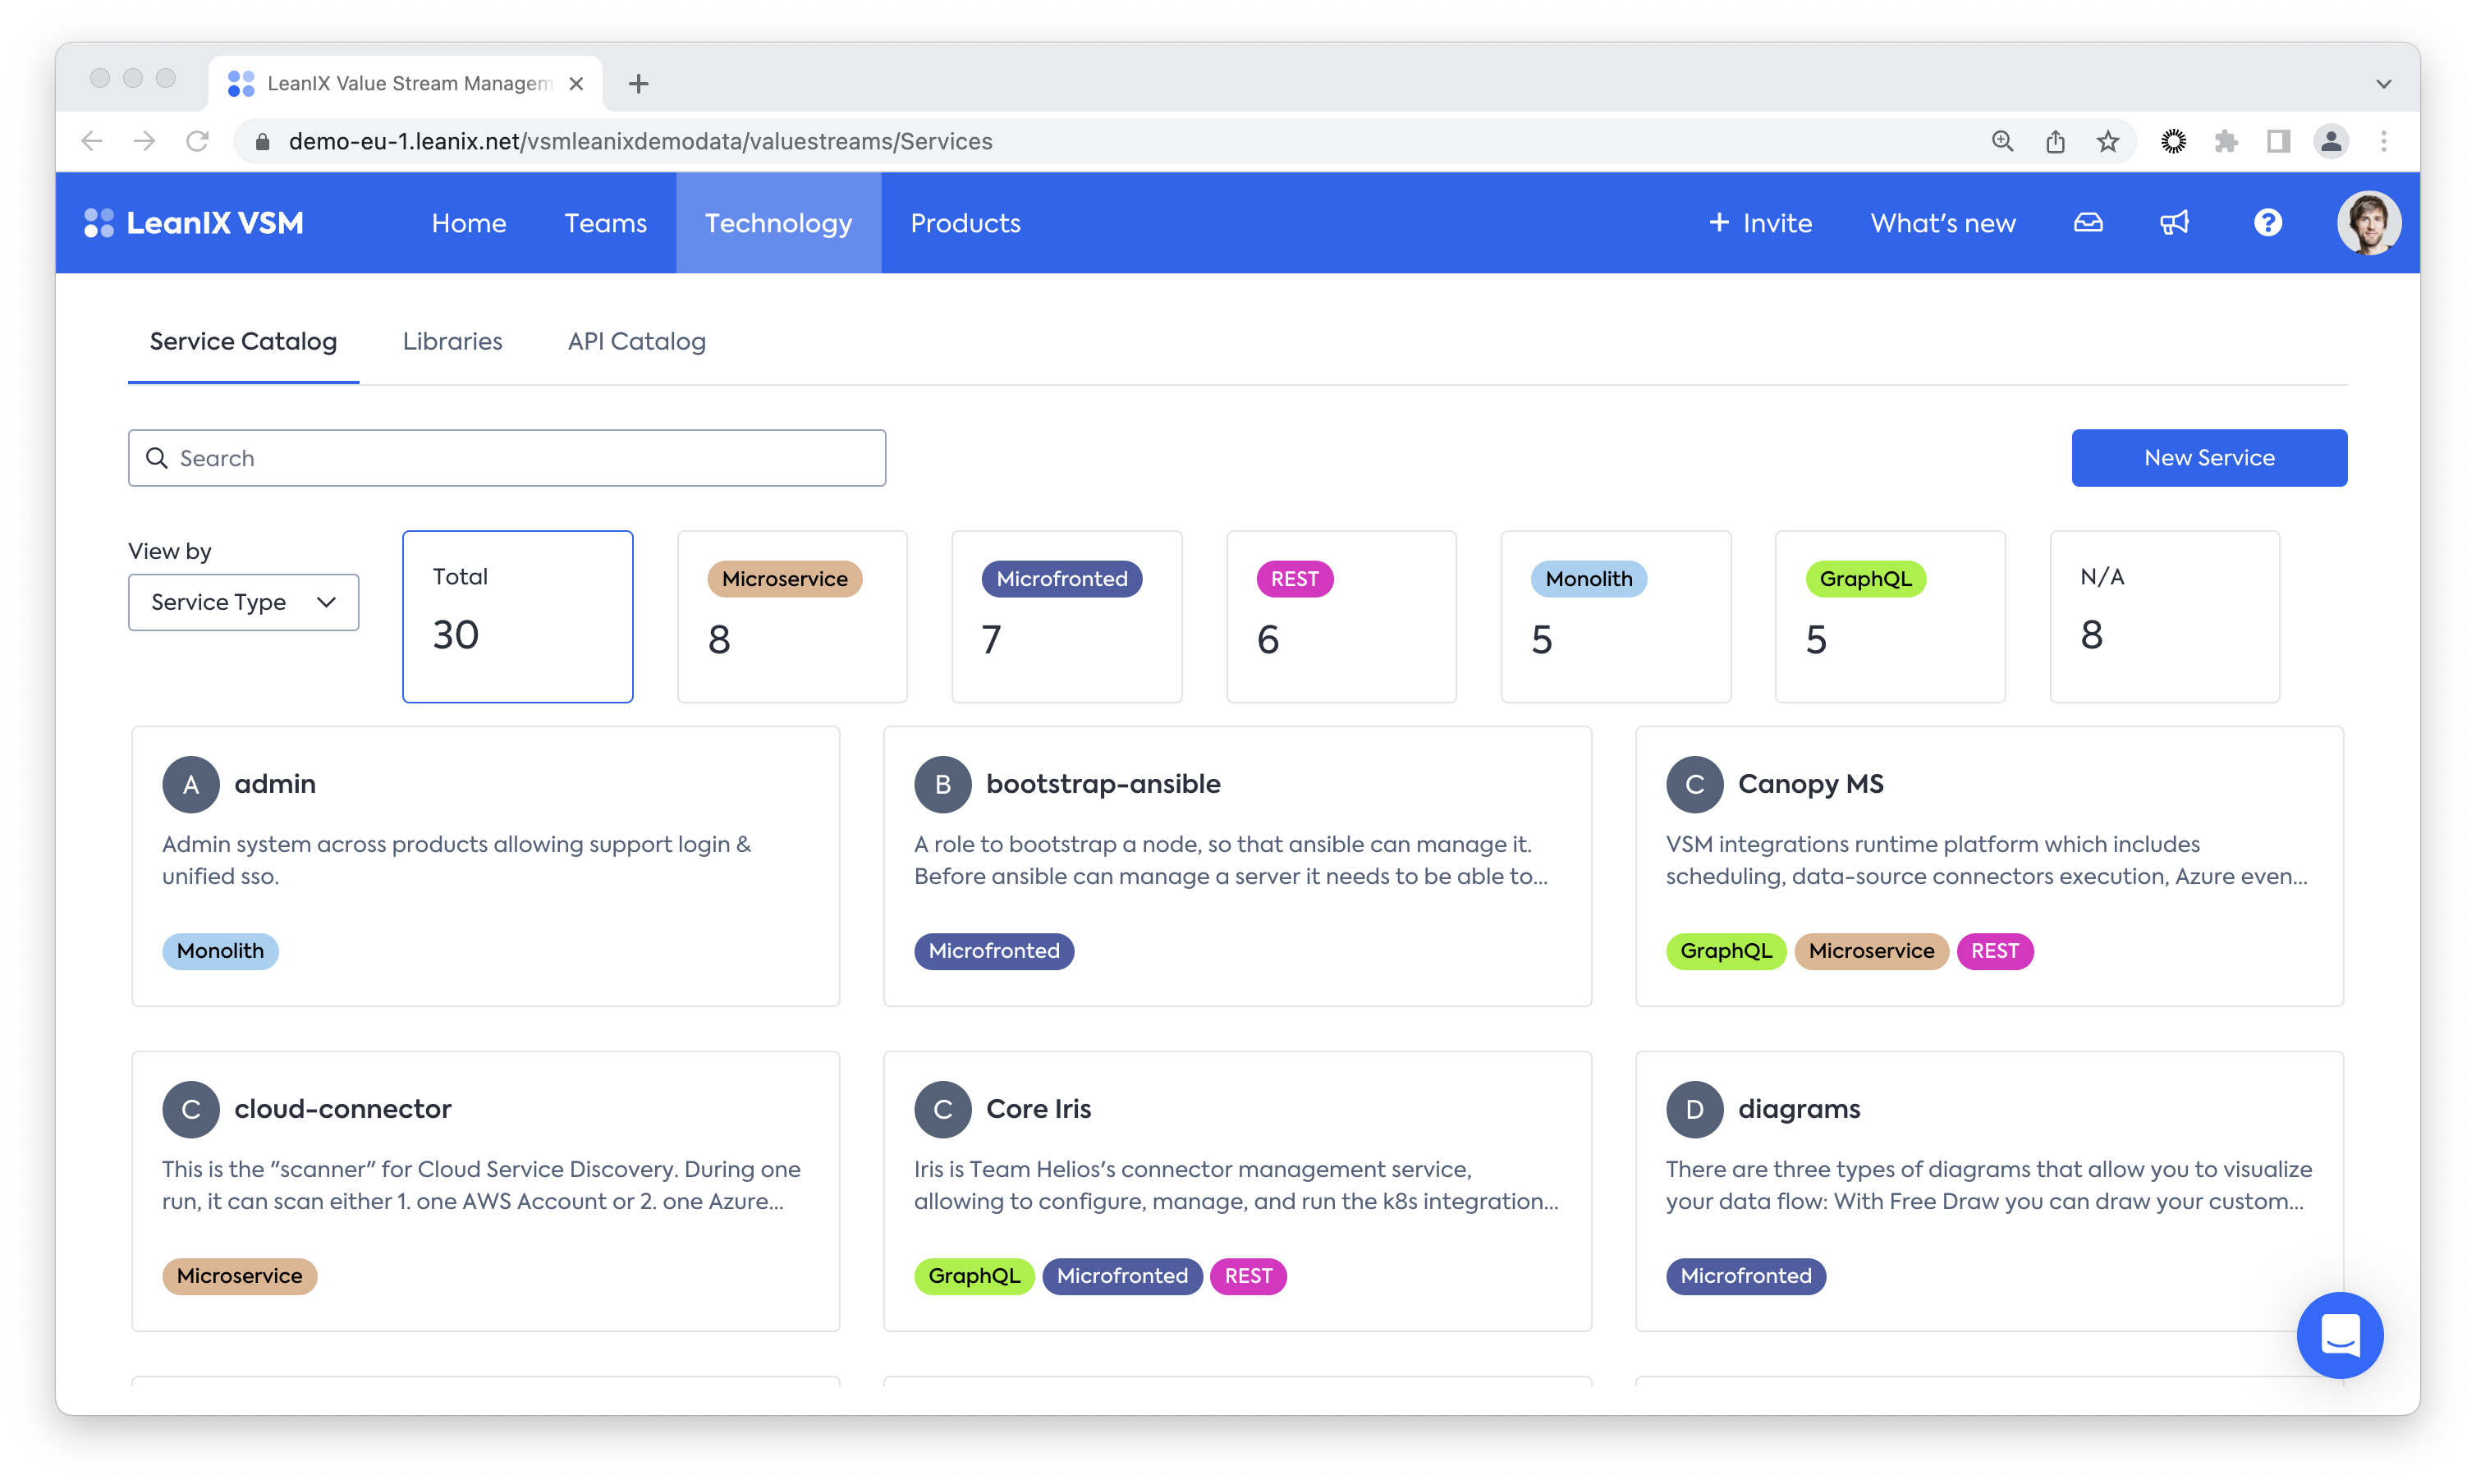2476x1484 pixels.
Task: Open Chrome three-dot menu
Action: (x=2383, y=141)
